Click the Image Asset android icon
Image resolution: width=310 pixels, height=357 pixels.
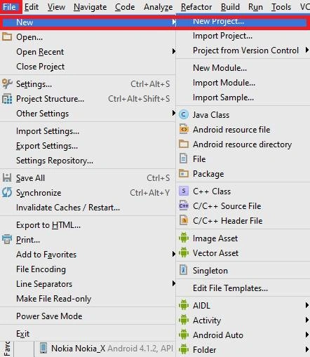(184, 238)
